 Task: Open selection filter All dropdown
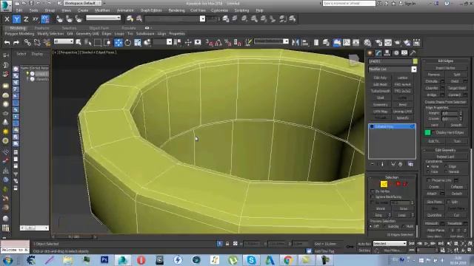click(64, 41)
